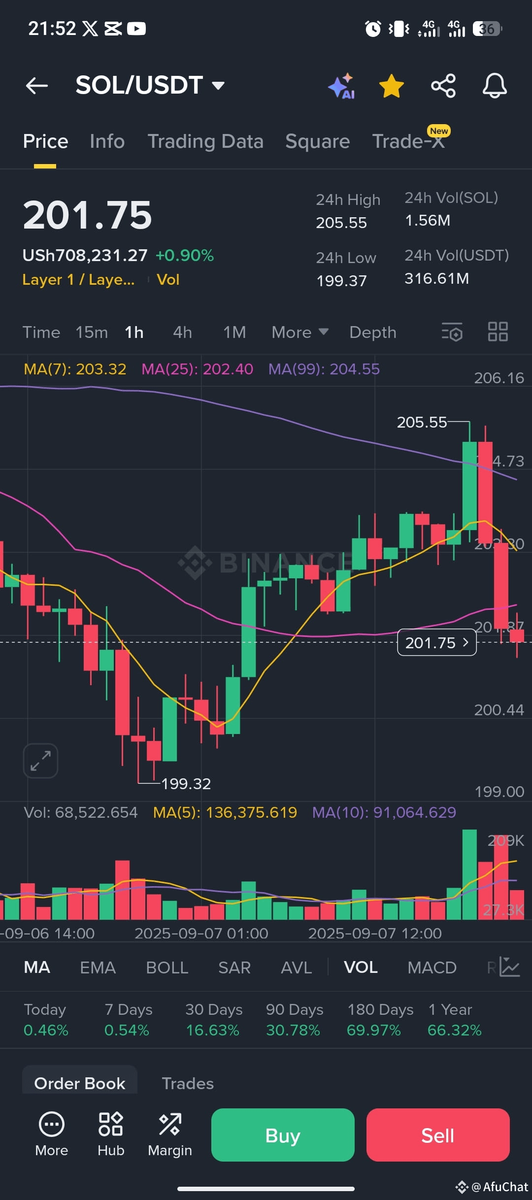The image size is (532, 1200).
Task: Tap the 30 Days 16.63% performance
Action: 214,1020
